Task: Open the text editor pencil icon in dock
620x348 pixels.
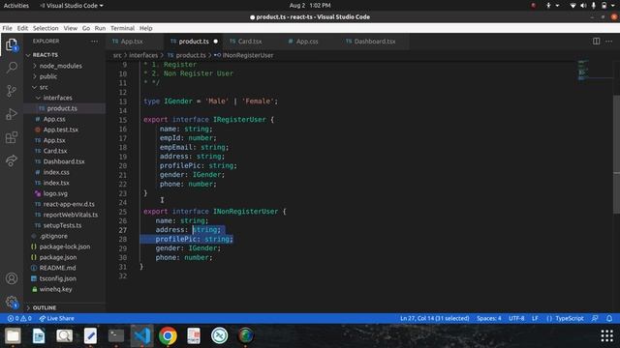Action: 90,335
